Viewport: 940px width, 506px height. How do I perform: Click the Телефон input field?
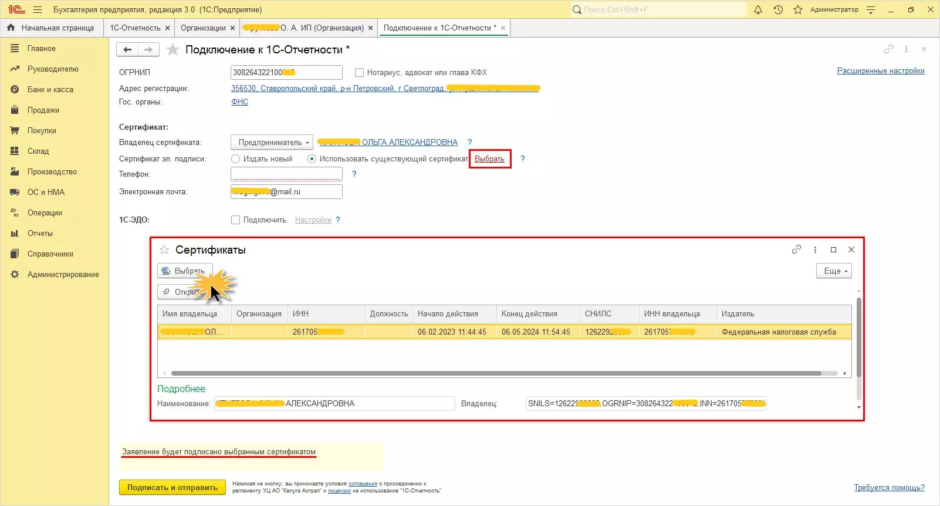286,174
